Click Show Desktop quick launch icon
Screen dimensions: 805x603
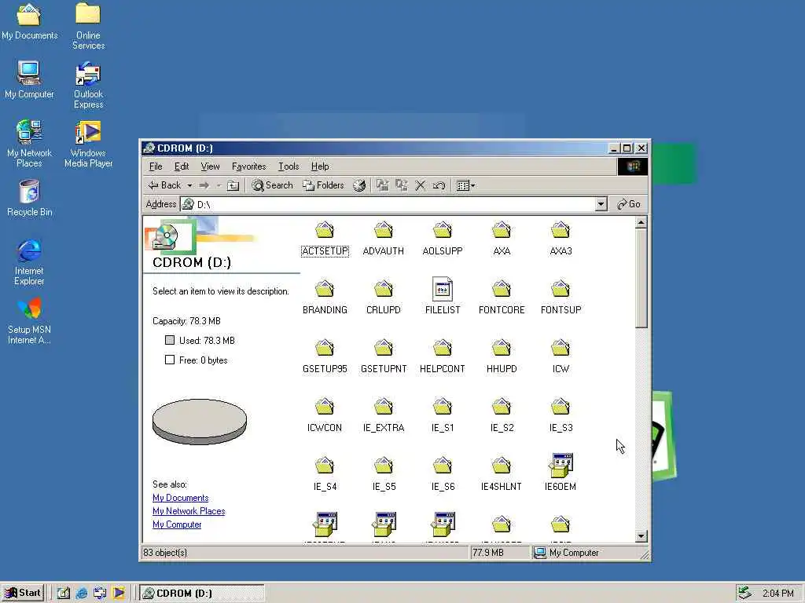click(x=63, y=594)
